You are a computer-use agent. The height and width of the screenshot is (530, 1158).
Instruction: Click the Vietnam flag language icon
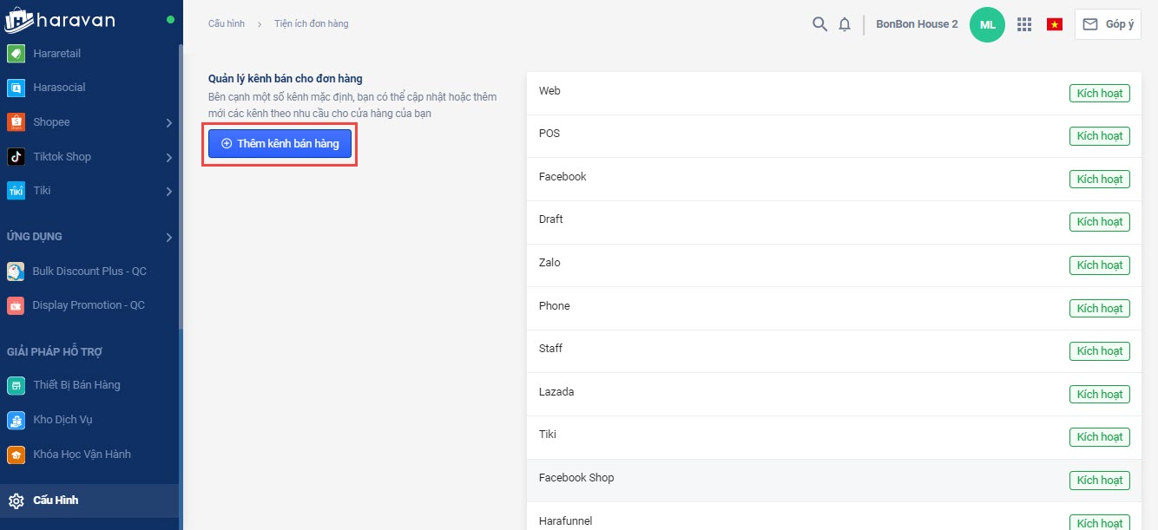[1055, 24]
